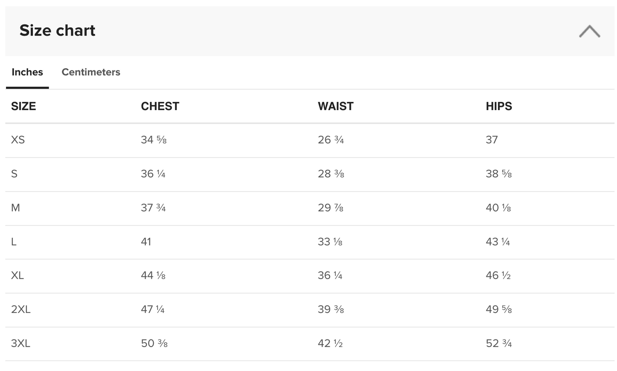Click the CHEST column header
Image resolution: width=617 pixels, height=371 pixels.
[160, 106]
